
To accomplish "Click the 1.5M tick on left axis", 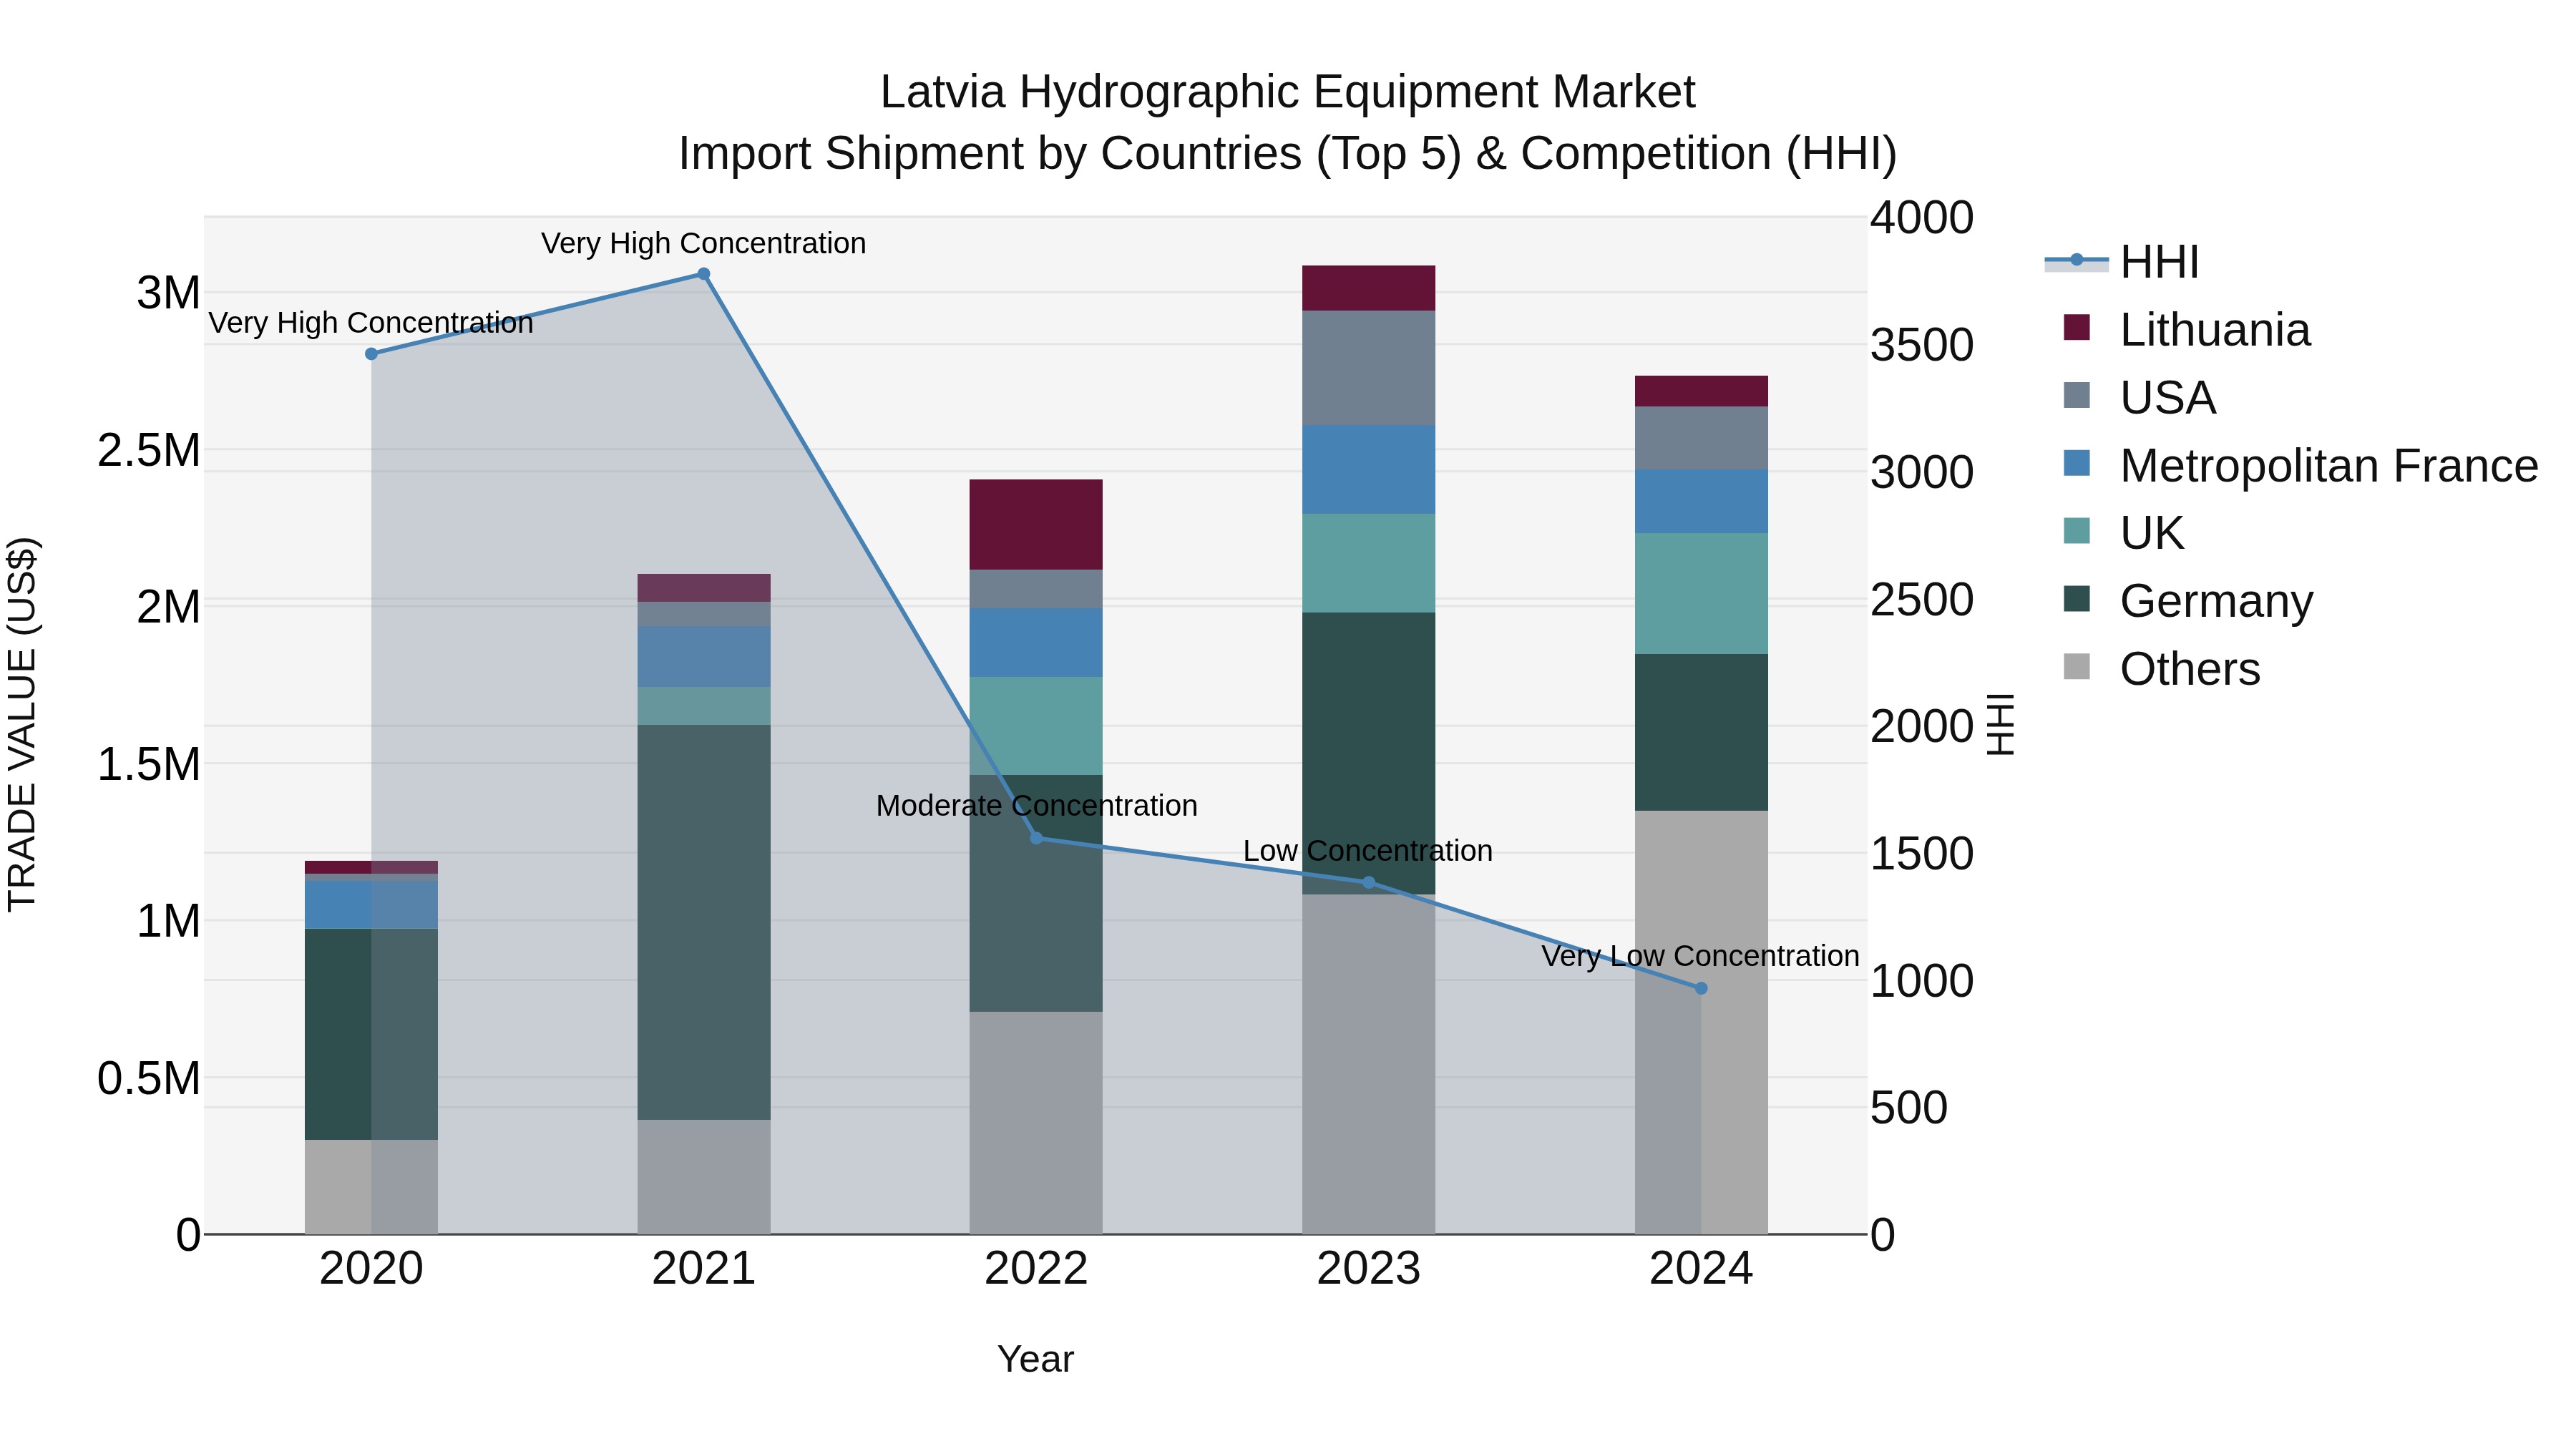I will tap(149, 764).
